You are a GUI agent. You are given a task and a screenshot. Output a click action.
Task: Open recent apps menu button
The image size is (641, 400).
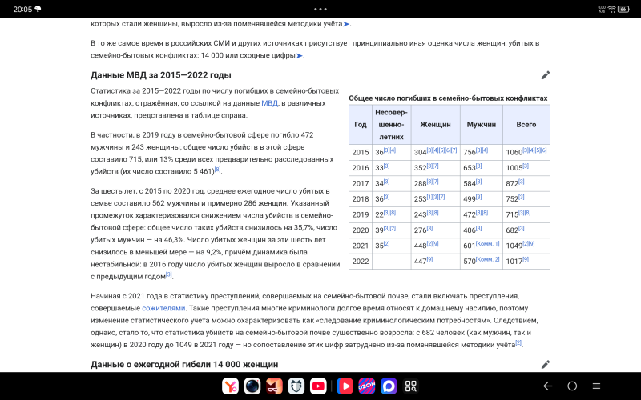(x=596, y=386)
